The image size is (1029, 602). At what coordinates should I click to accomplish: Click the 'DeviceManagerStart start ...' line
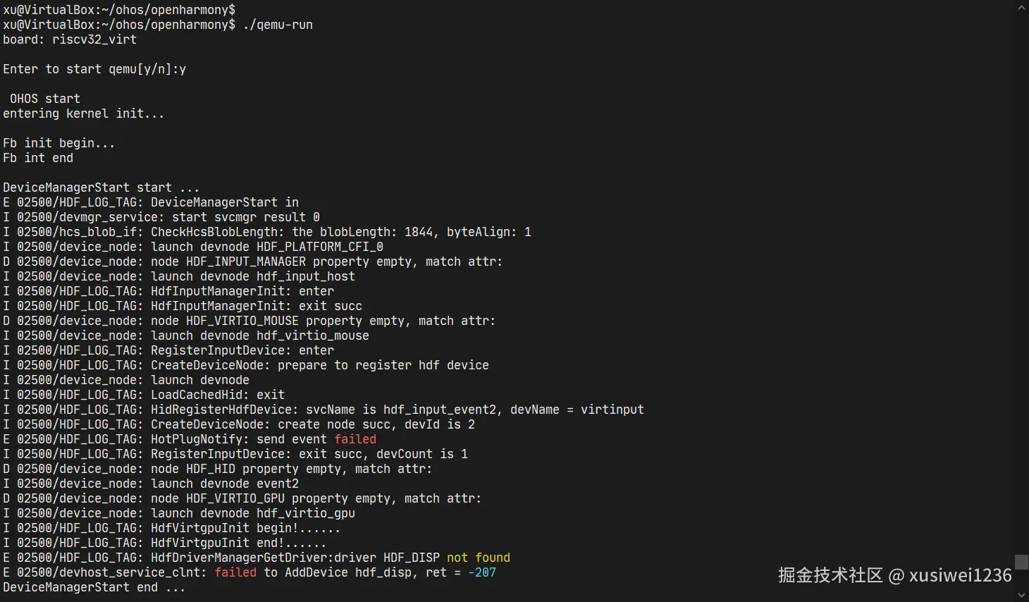[101, 188]
